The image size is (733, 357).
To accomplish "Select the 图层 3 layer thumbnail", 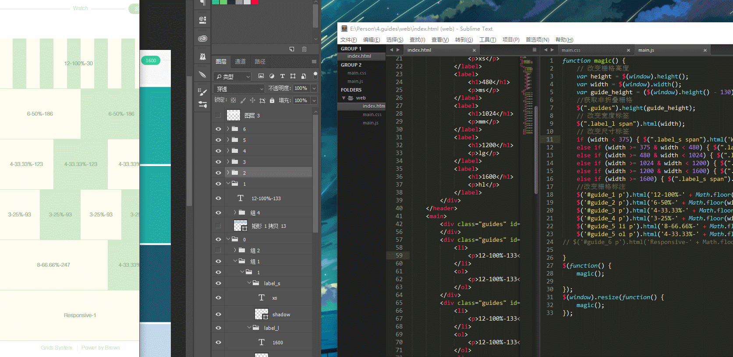I will tap(234, 116).
